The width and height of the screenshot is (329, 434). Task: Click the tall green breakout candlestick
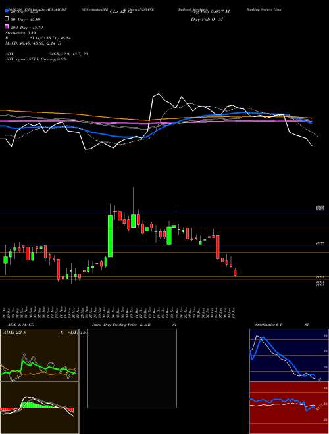pos(110,236)
